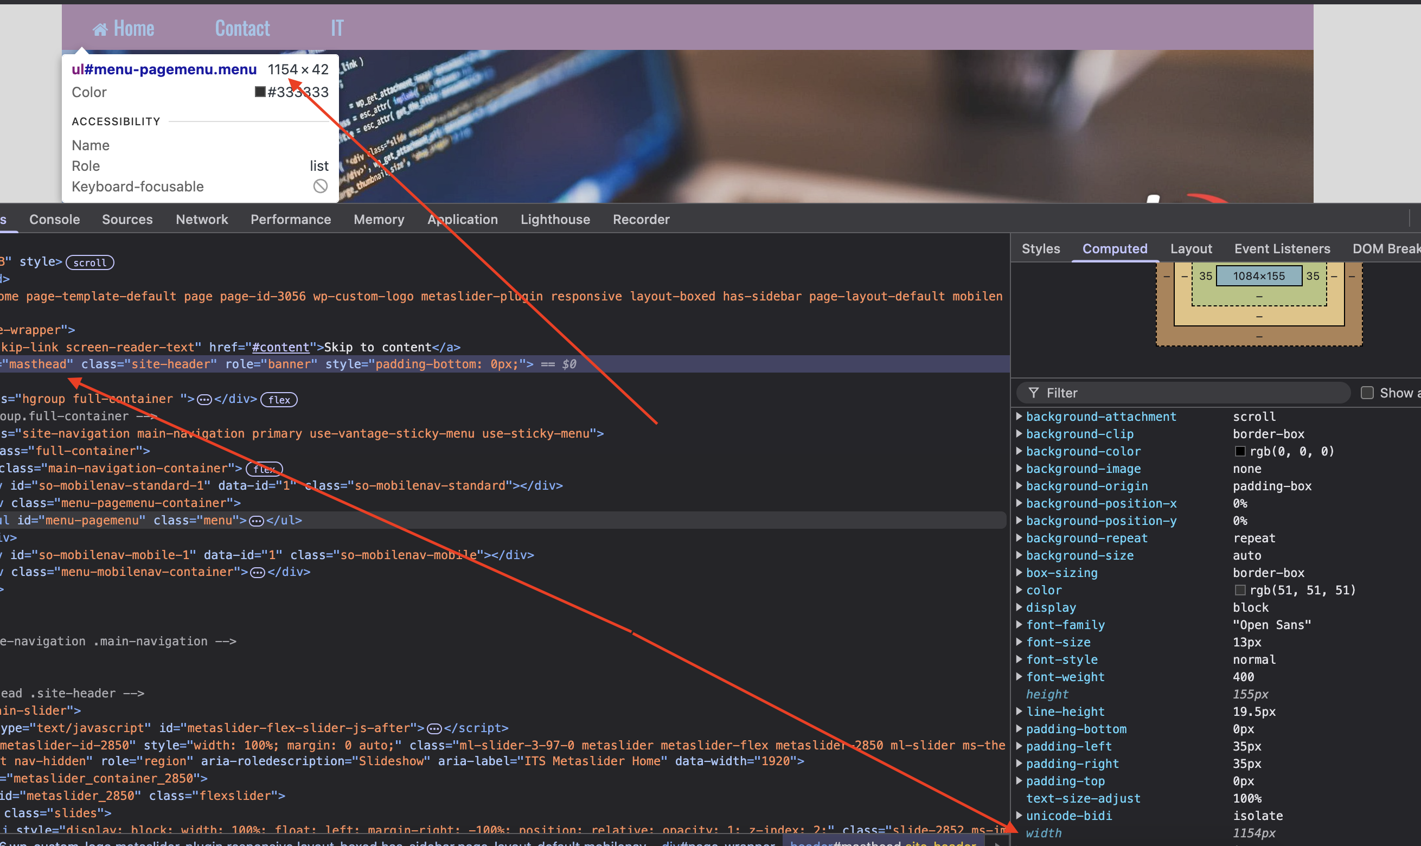Image resolution: width=1421 pixels, height=846 pixels.
Task: Select the menu-pagemenu-container div node
Action: 121,503
